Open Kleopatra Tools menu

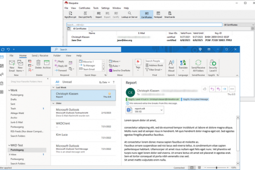96,8
